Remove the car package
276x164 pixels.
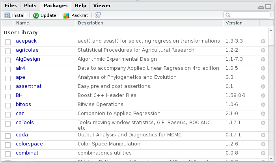coord(263,114)
